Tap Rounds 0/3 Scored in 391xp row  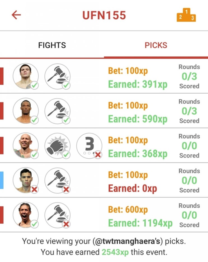(x=189, y=76)
